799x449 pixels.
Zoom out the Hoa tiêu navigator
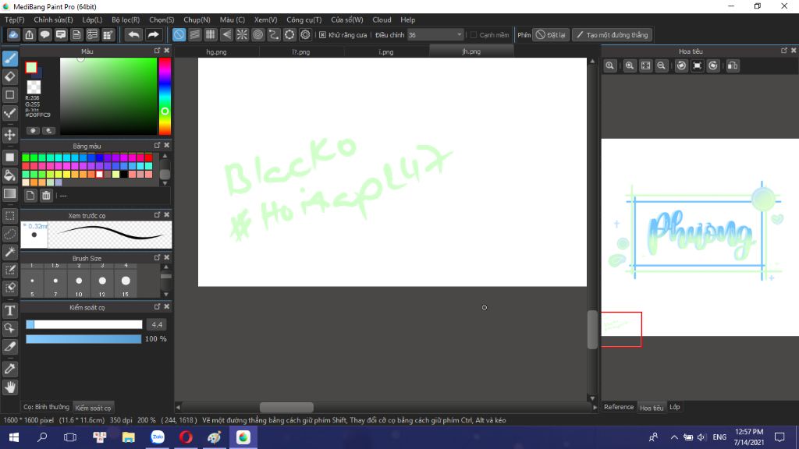[662, 65]
